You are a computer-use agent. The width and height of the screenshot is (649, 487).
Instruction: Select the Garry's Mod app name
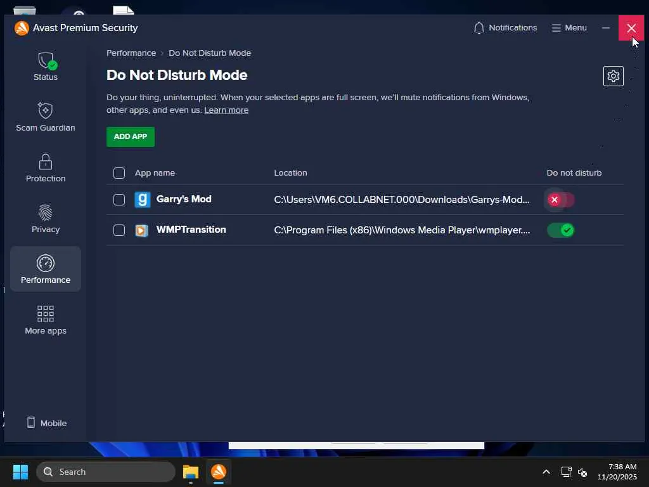coord(184,199)
